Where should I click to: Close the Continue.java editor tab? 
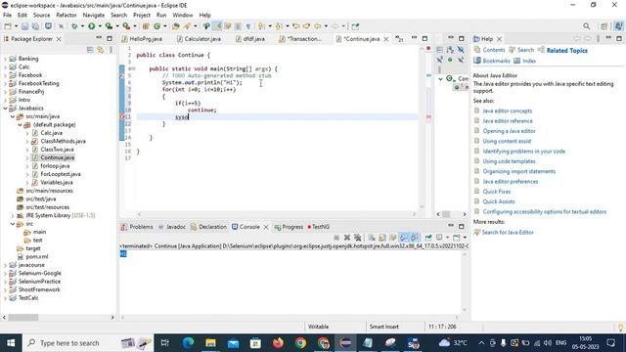(386, 39)
